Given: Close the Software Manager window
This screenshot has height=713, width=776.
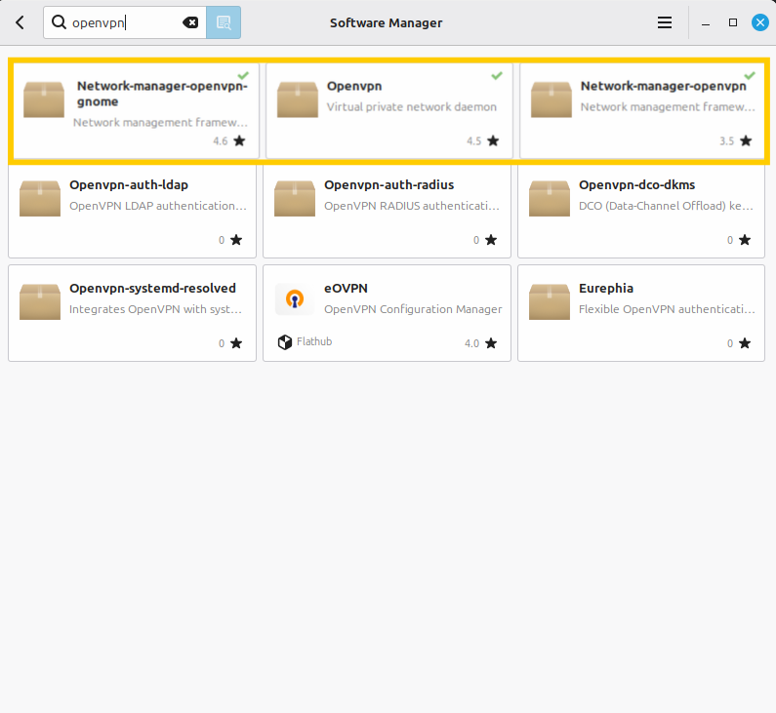Looking at the screenshot, I should (760, 22).
